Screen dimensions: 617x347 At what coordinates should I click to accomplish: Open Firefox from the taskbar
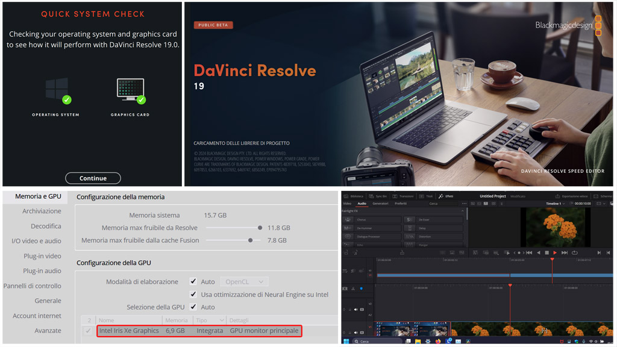click(x=438, y=341)
